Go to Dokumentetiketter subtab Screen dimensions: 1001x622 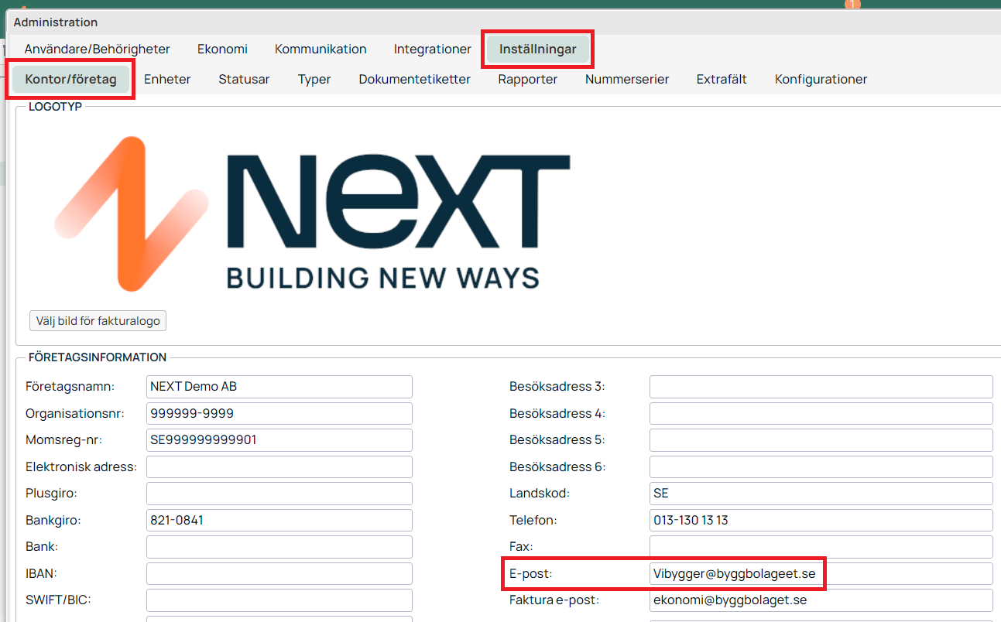pos(414,79)
